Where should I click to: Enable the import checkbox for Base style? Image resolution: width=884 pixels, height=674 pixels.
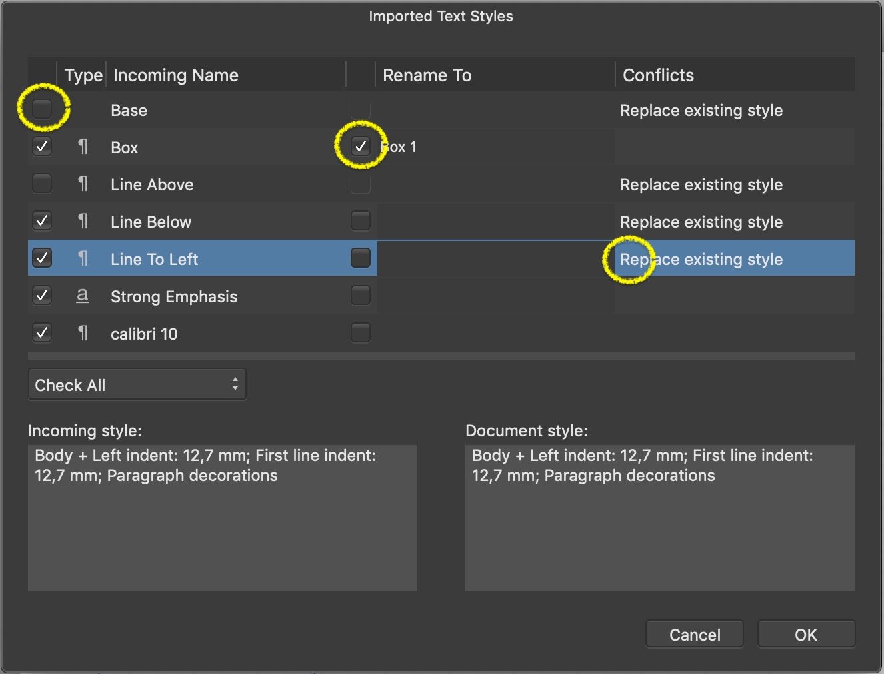pyautogui.click(x=42, y=109)
